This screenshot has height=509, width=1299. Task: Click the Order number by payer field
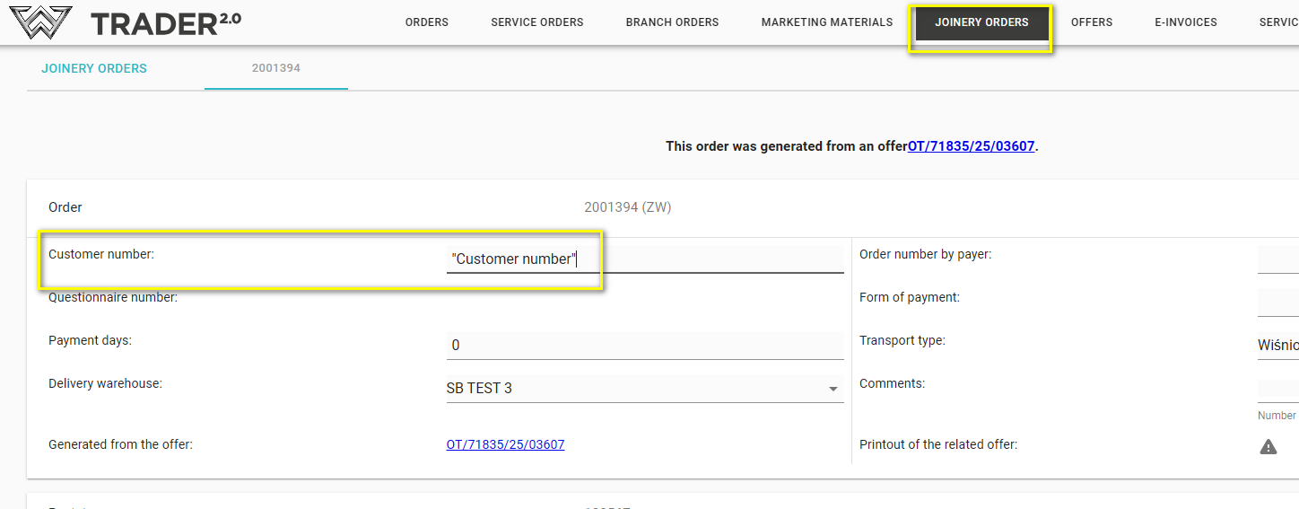1277,259
